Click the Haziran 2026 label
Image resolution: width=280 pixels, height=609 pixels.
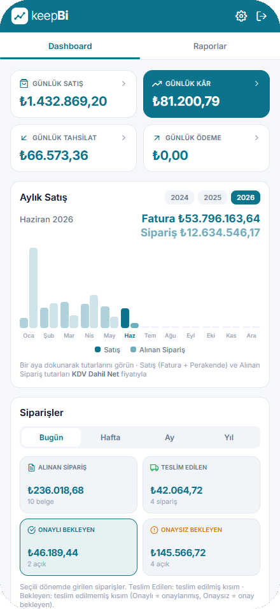(x=46, y=219)
